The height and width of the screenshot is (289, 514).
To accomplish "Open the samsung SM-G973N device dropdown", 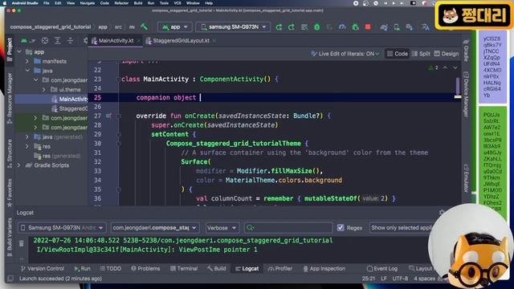I will point(233,26).
